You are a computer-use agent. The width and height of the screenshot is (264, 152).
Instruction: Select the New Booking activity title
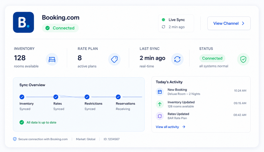tap(177, 90)
